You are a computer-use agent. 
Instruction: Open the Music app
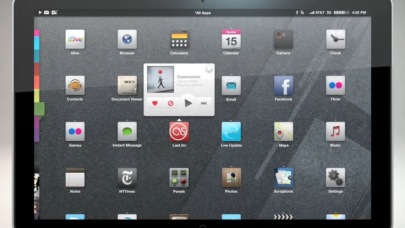click(335, 132)
